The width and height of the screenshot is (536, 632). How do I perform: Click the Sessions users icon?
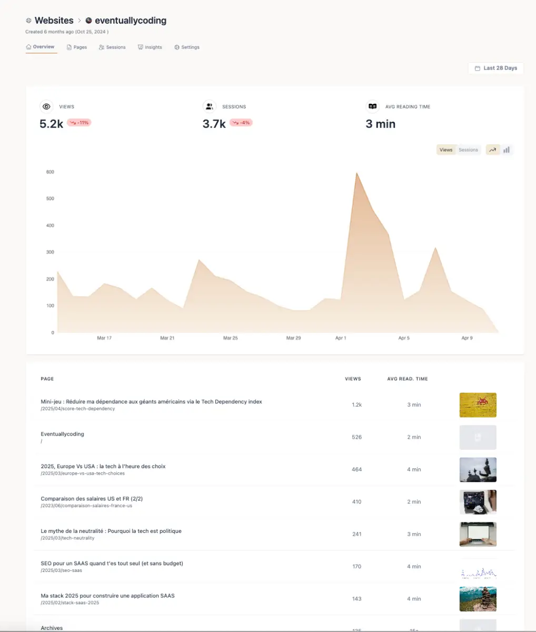[209, 106]
